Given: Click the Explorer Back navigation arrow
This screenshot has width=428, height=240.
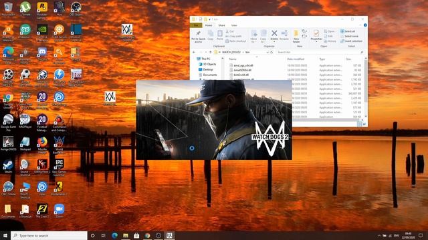Looking at the screenshot, I should [194, 52].
